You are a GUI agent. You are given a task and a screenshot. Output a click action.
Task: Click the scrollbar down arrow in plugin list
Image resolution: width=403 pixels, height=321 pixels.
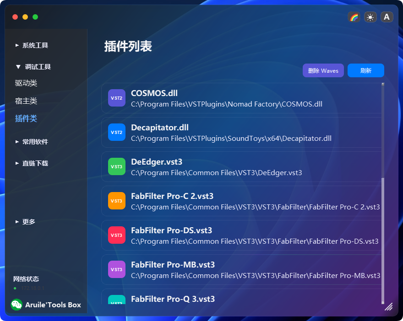[x=383, y=303]
